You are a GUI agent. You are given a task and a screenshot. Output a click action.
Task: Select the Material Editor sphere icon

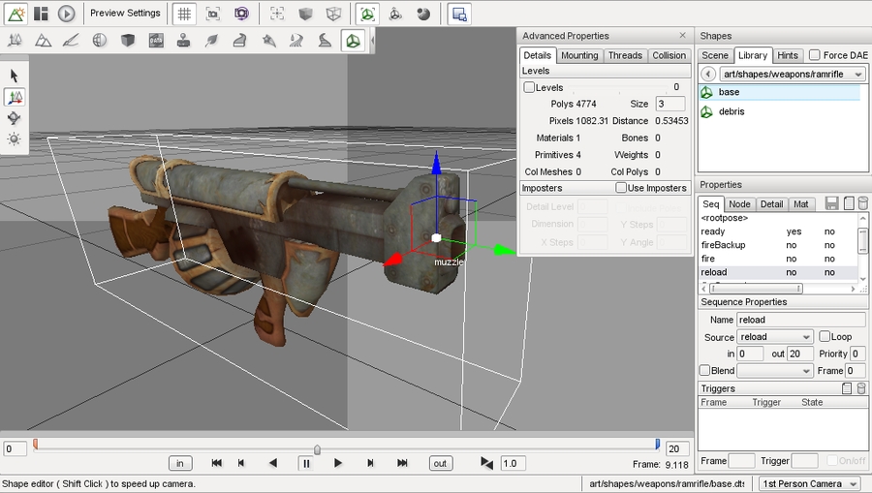pos(100,41)
